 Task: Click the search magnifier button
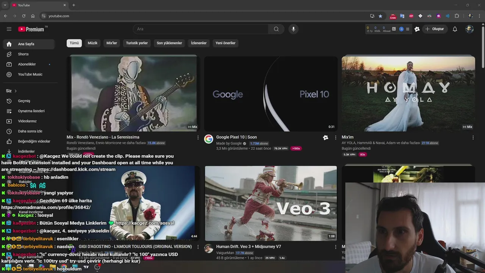(x=276, y=29)
